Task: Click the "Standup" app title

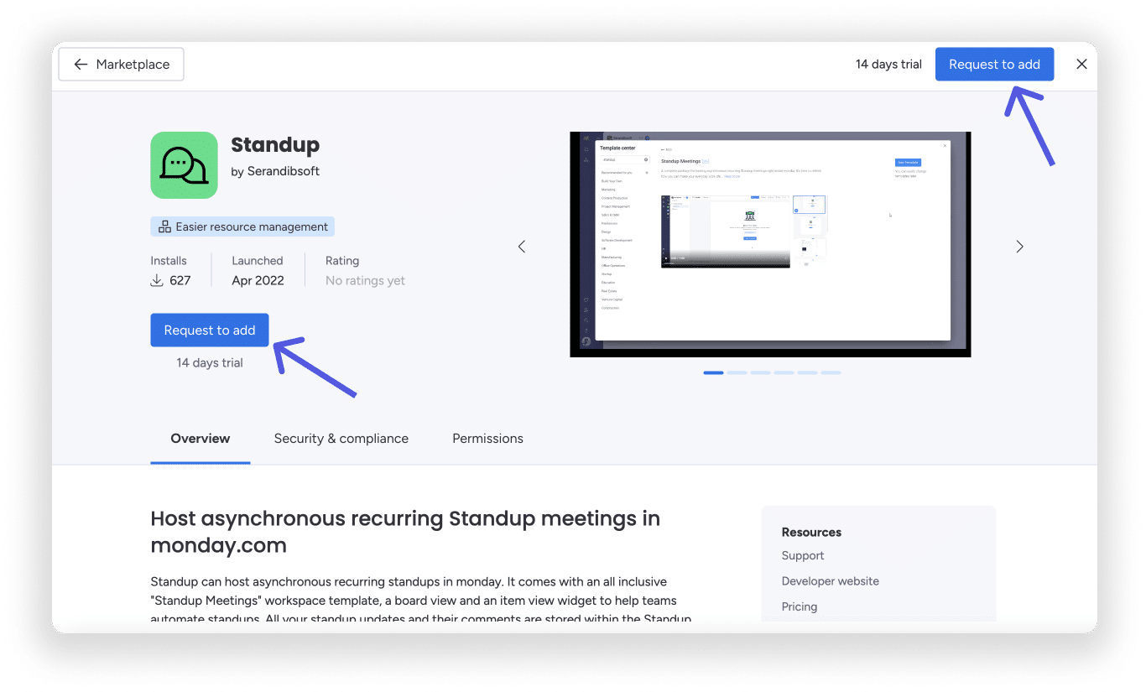Action: (275, 144)
